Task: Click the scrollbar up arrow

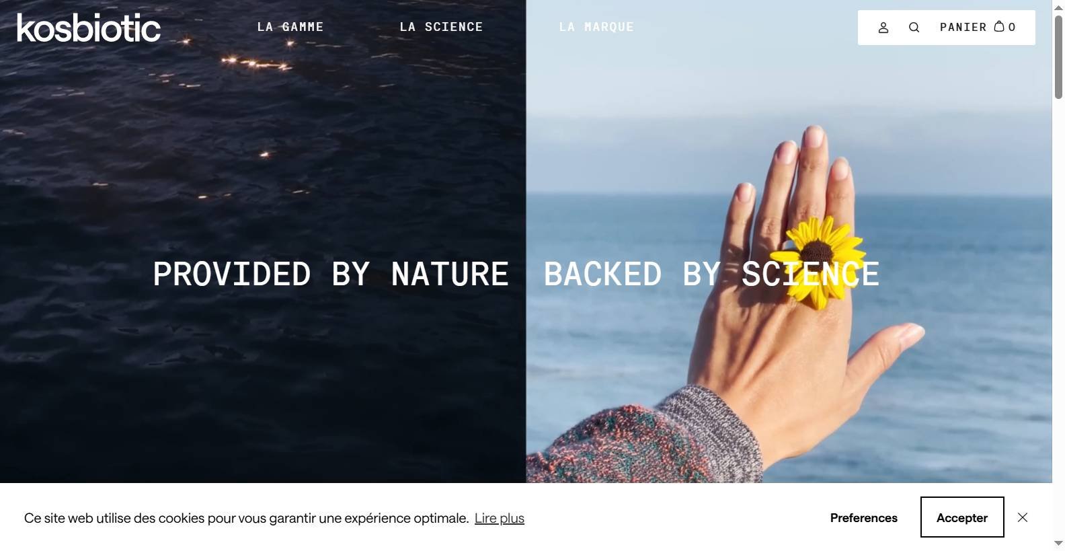Action: 1058,7
